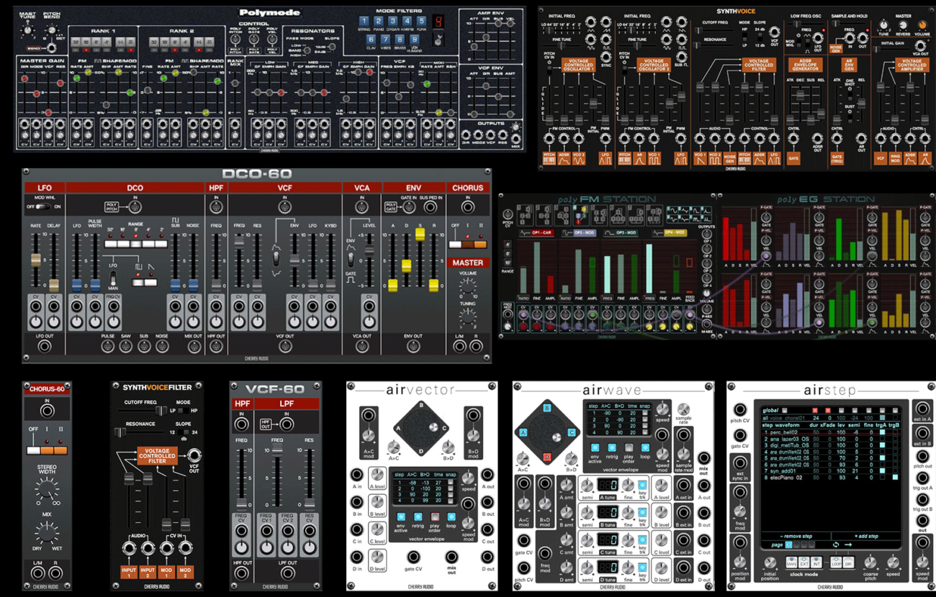This screenshot has width=936, height=597.
Task: Click the LPF OUT jack on VCF-60
Action: tap(287, 573)
